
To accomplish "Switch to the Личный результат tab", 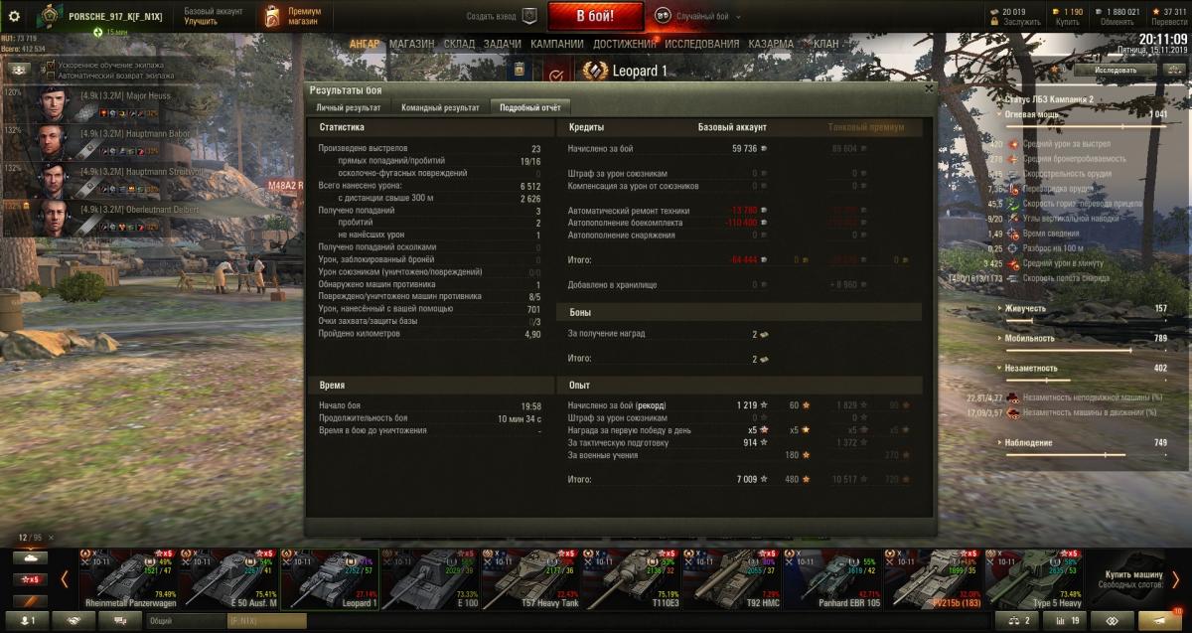I will coord(349,107).
